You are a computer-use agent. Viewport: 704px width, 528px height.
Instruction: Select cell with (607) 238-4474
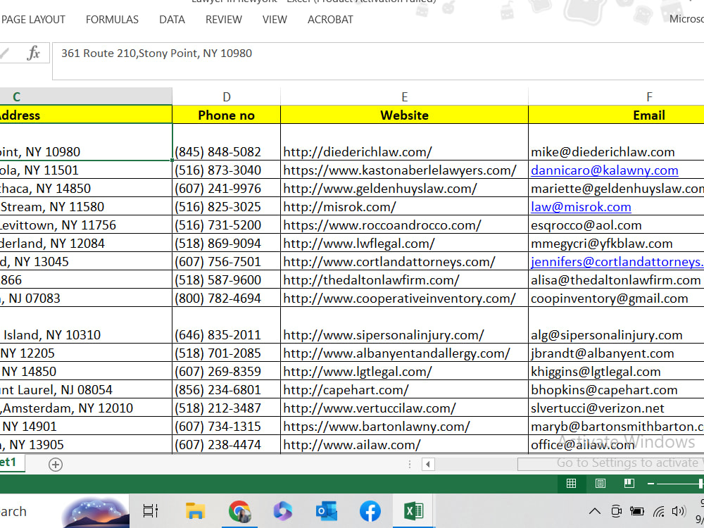tap(226, 444)
